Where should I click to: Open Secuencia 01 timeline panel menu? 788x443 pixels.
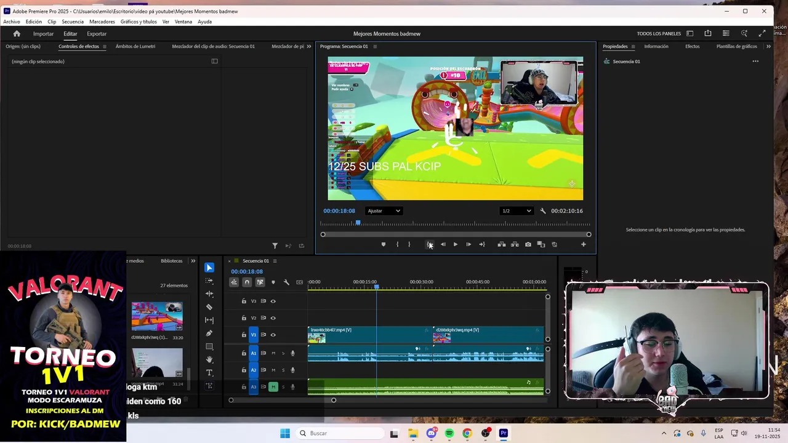click(275, 261)
